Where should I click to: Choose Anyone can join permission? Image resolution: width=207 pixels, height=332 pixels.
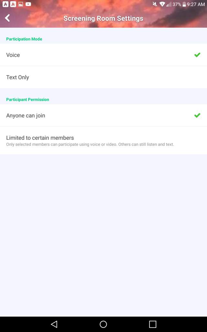(103, 115)
